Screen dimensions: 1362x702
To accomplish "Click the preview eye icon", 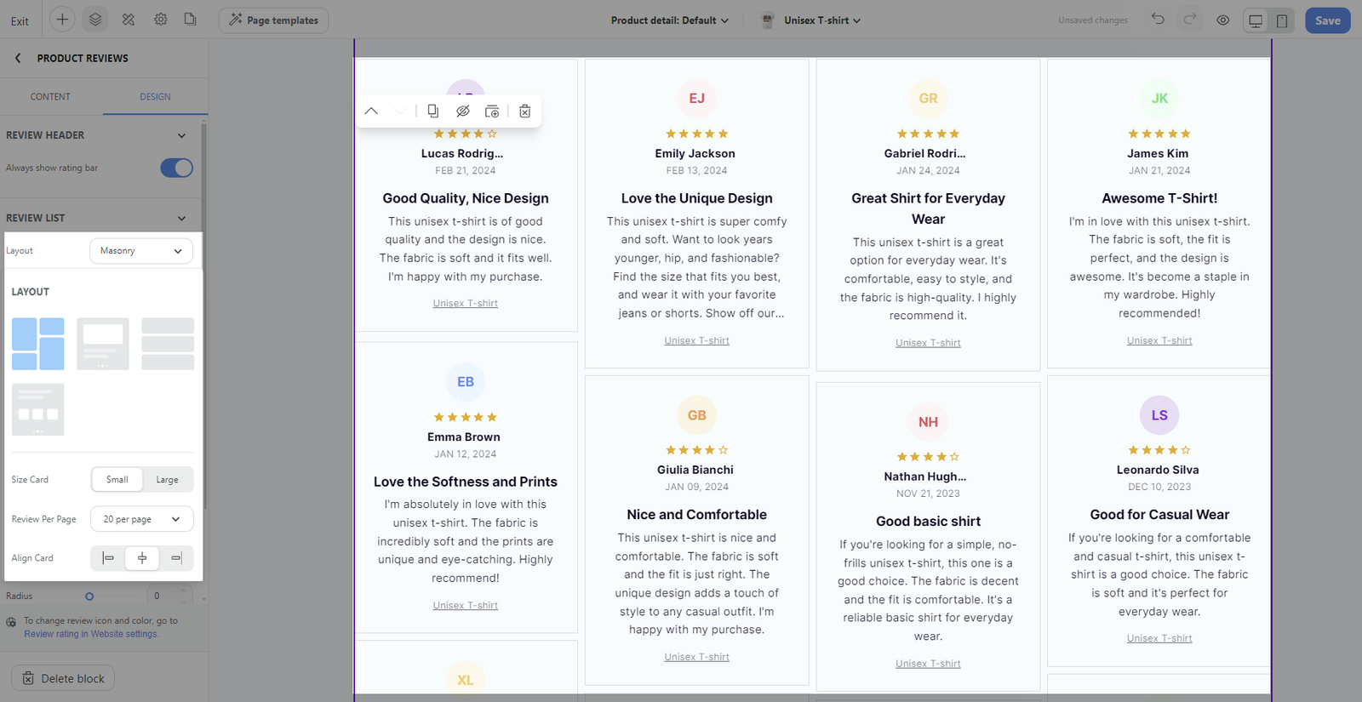I will pos(1222,20).
